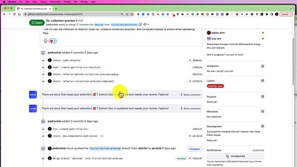Open commit fix: create-post-file-src
Viewport: 297px width, 167px height.
[x=70, y=129]
